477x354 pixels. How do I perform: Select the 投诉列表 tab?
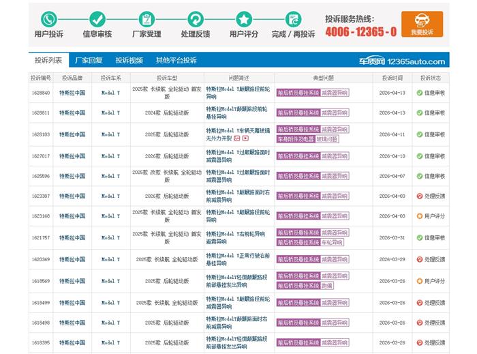coord(48,61)
